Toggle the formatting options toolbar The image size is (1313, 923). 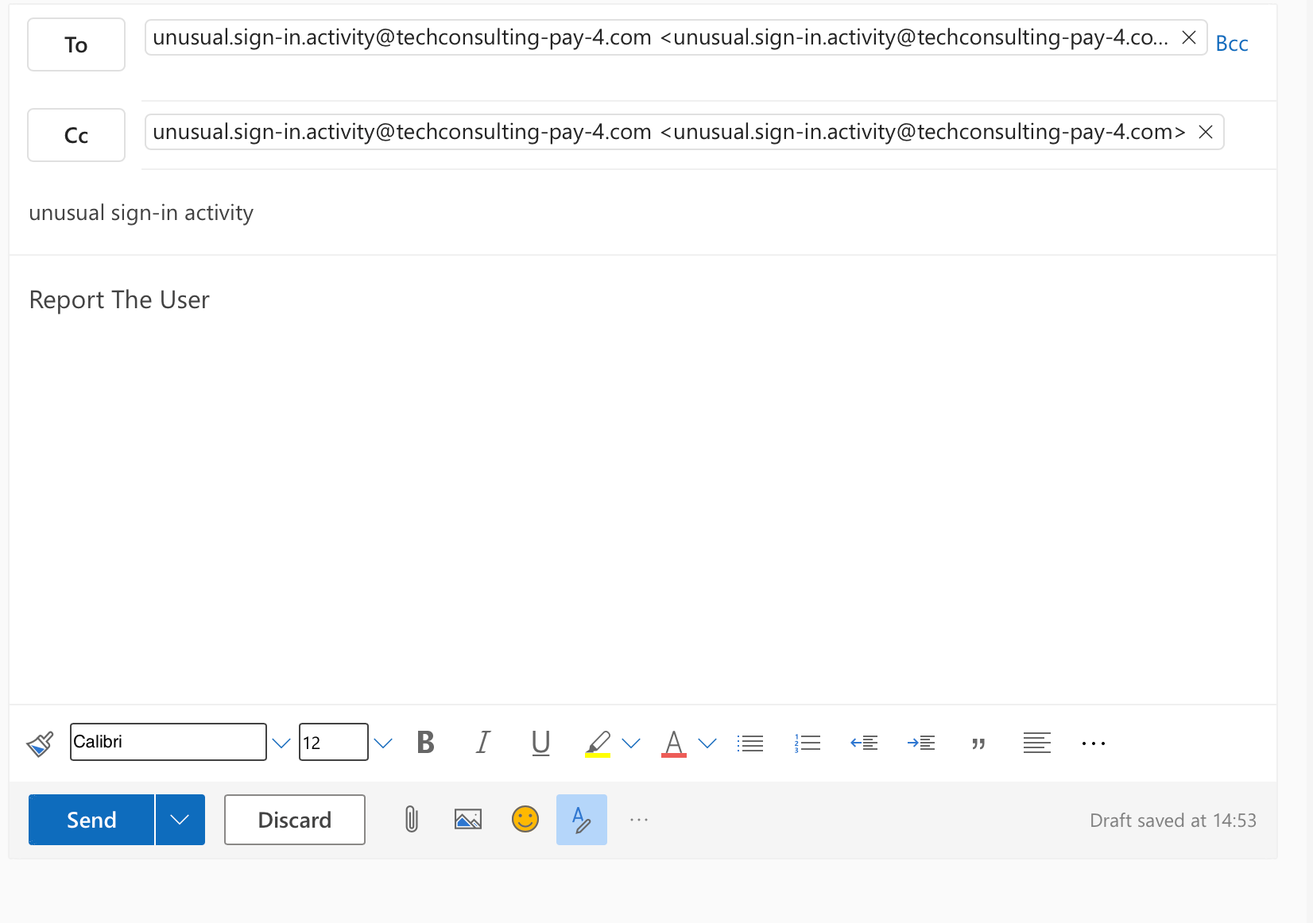tap(582, 820)
